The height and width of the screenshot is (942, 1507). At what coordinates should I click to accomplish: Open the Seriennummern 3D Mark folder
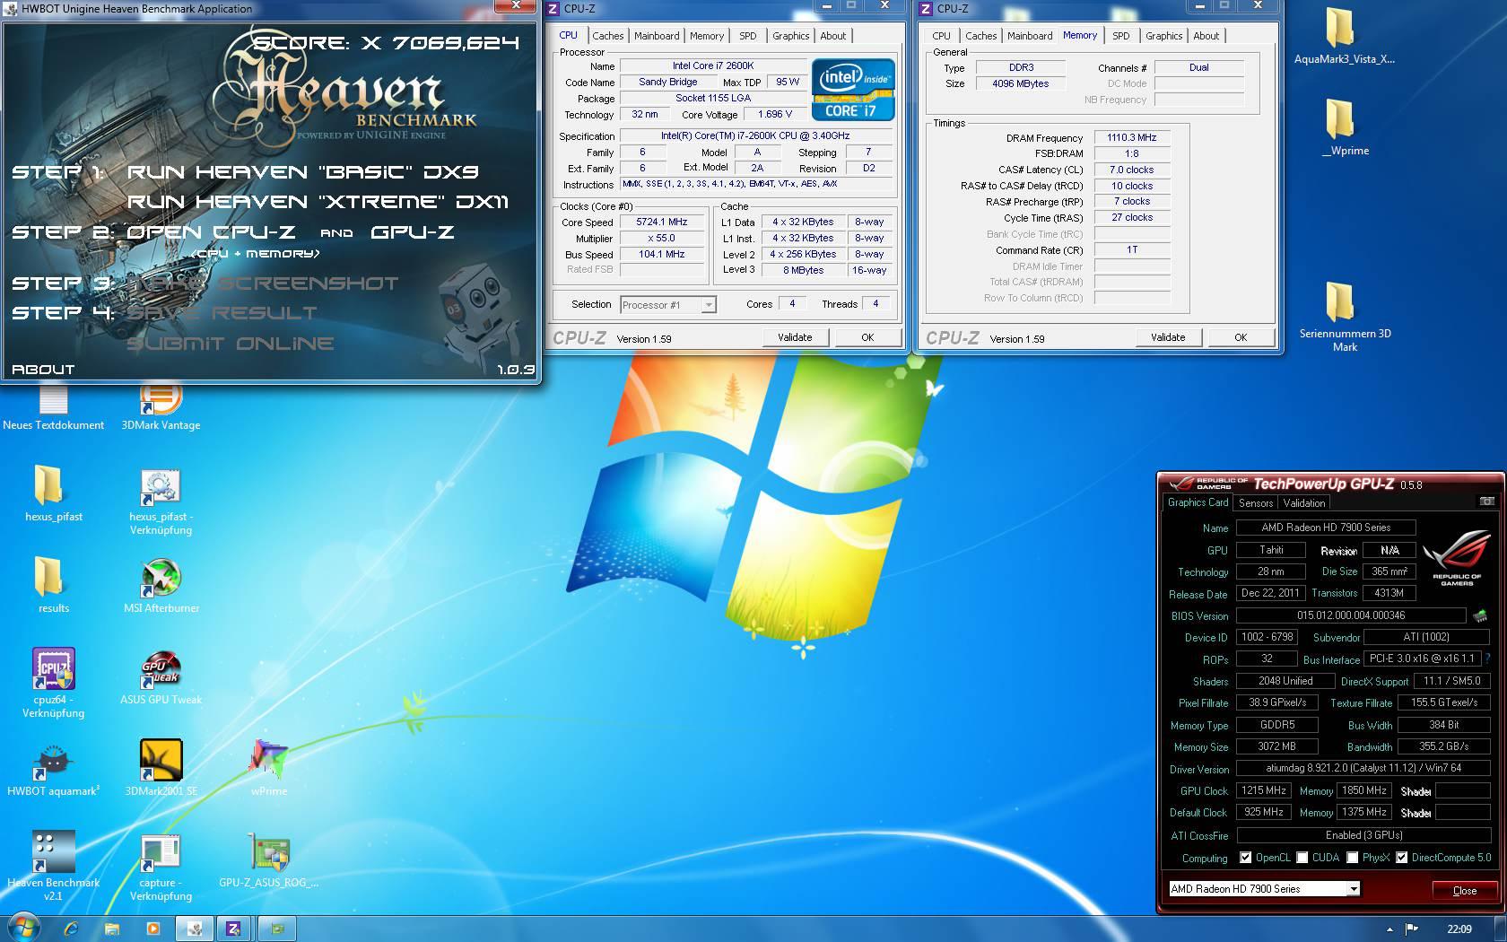(1344, 316)
